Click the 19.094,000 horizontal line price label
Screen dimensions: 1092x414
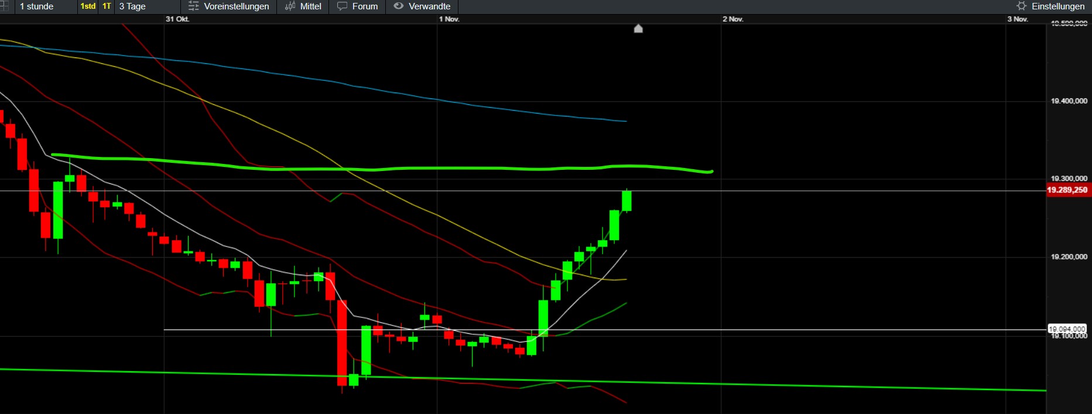pyautogui.click(x=1067, y=329)
